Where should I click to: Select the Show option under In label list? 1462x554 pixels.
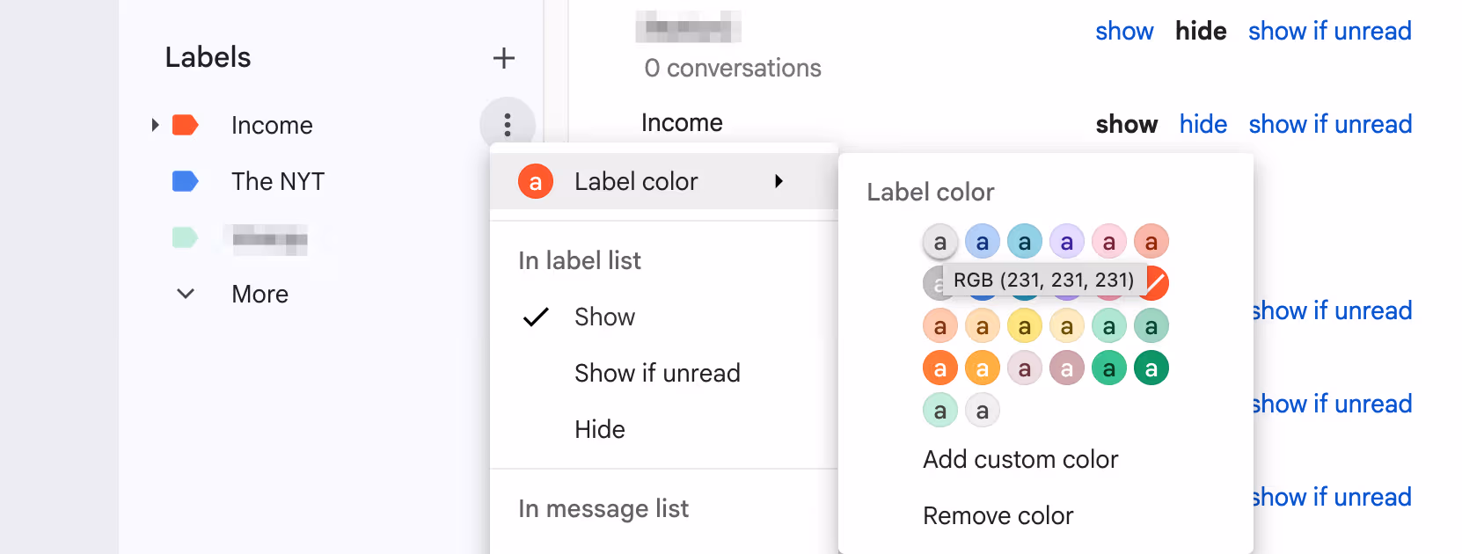click(604, 317)
